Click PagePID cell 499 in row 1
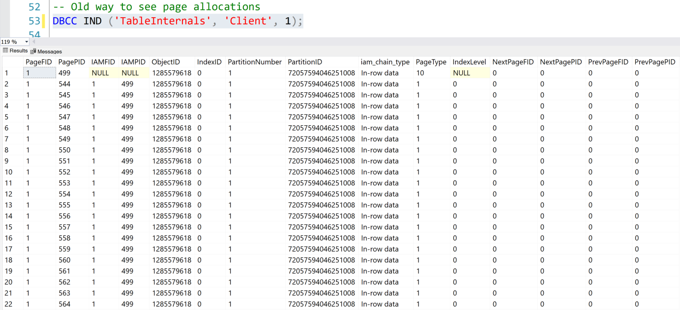This screenshot has width=680, height=310. pos(72,73)
